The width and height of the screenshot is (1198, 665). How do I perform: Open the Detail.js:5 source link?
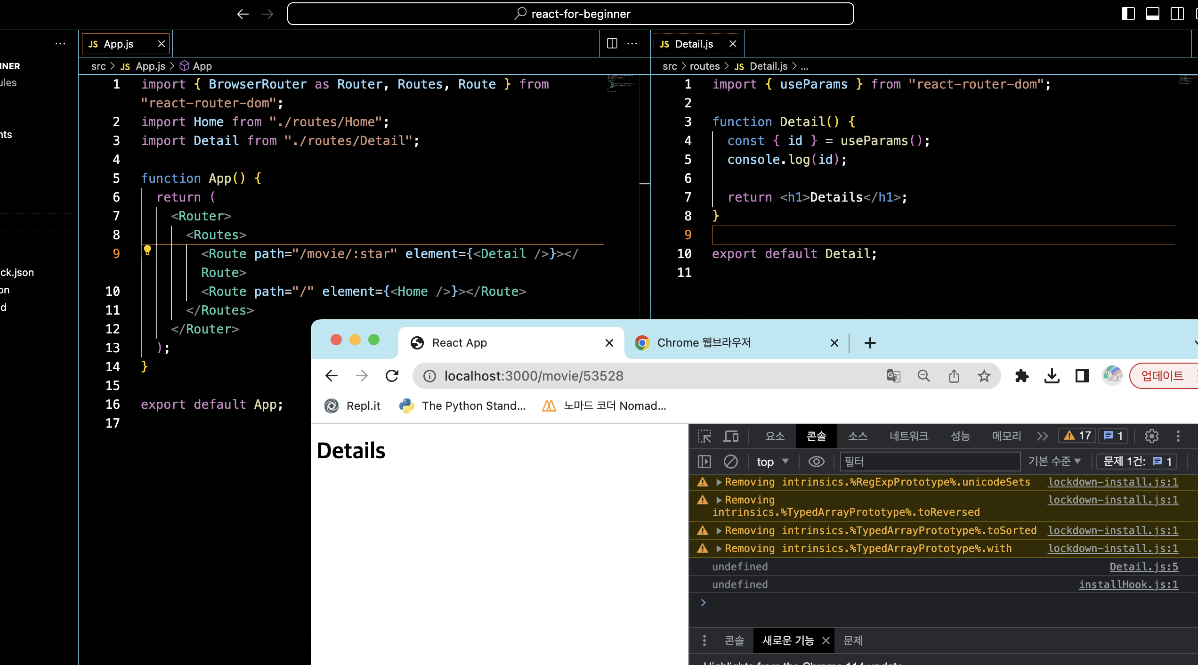(x=1143, y=567)
